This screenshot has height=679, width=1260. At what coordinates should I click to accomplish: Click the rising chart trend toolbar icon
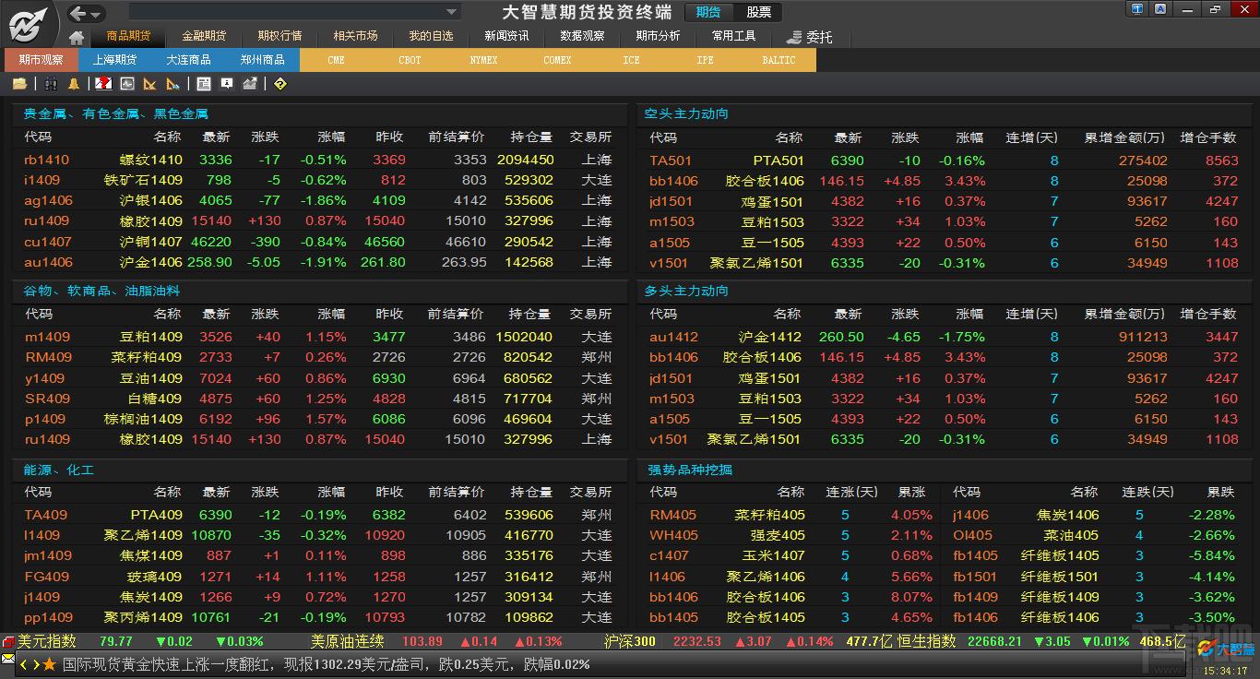click(249, 84)
